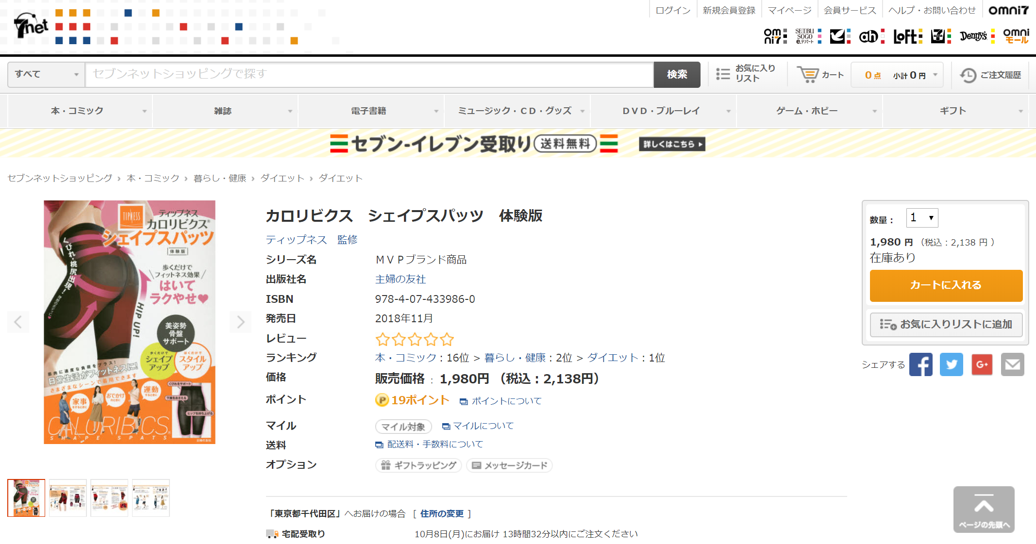
Task: Select the gift wrapping option
Action: [x=418, y=465]
